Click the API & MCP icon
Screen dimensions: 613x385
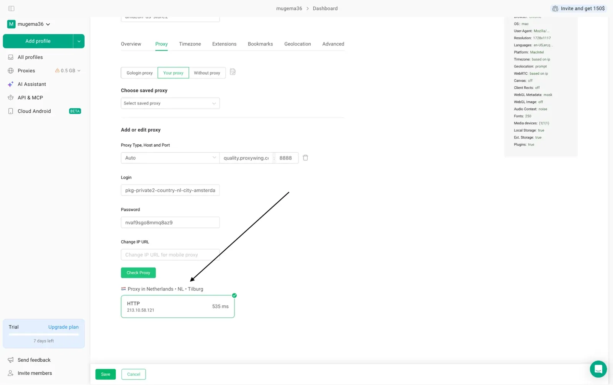[11, 98]
